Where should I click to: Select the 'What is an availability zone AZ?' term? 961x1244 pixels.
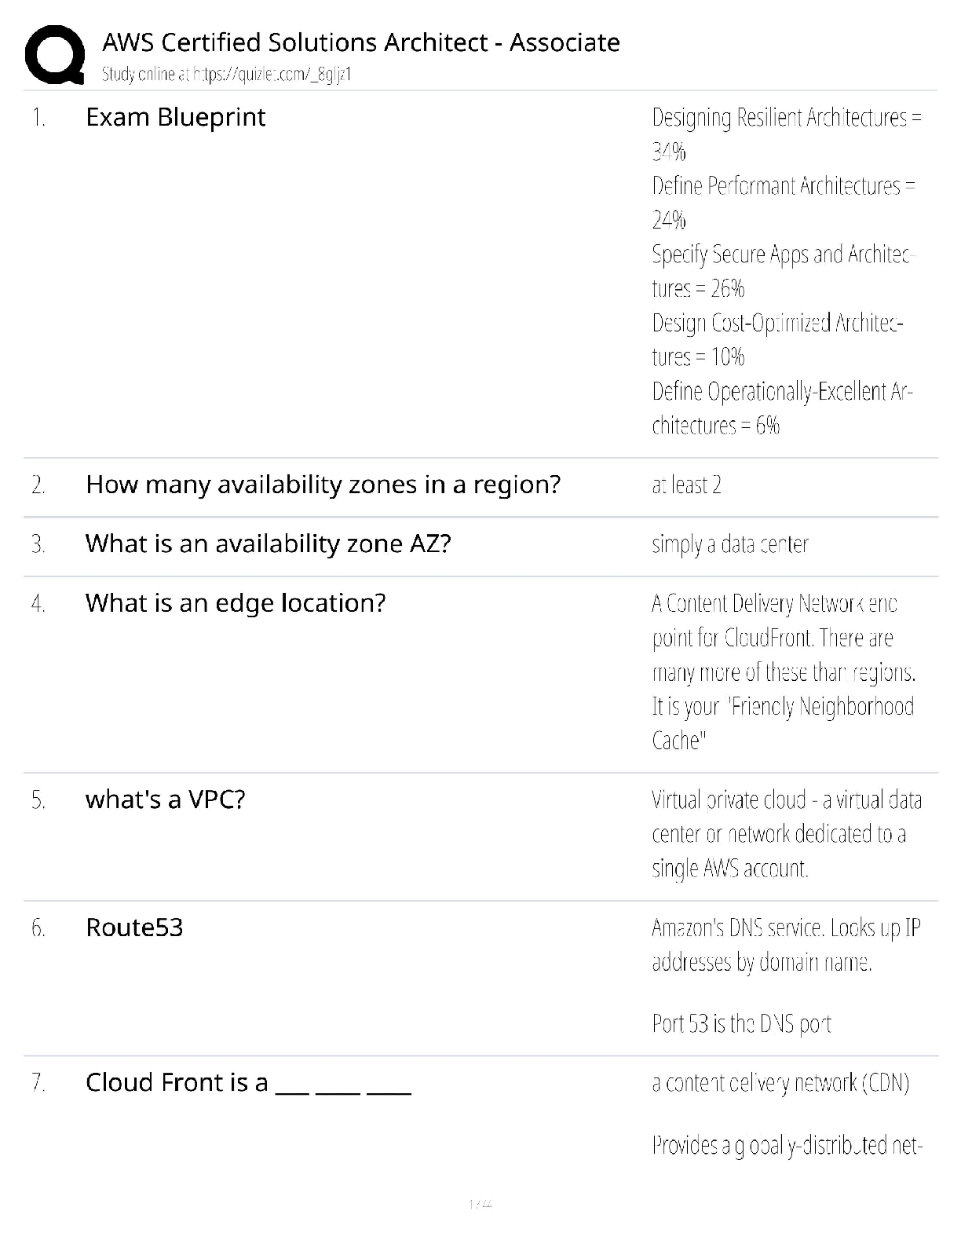[x=269, y=543]
